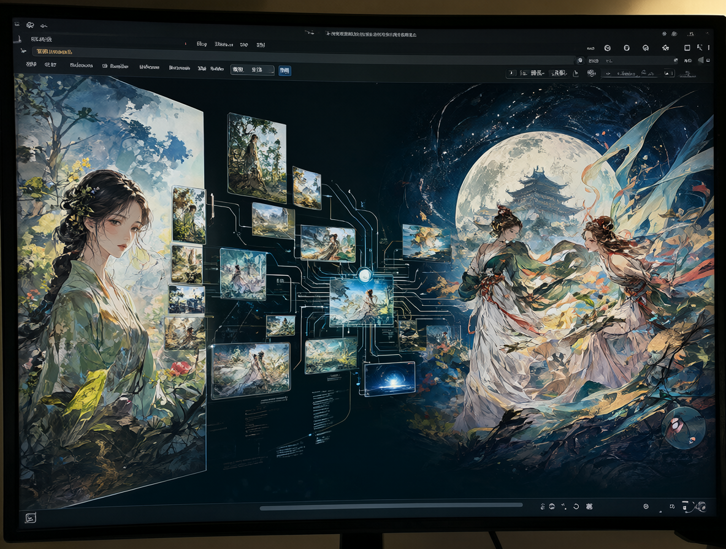This screenshot has height=549, width=726.
Task: Click the star-gear icon in upper-right toolbar
Action: tap(665, 48)
